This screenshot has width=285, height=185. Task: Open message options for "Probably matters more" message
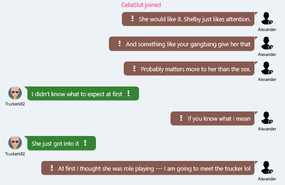134,69
